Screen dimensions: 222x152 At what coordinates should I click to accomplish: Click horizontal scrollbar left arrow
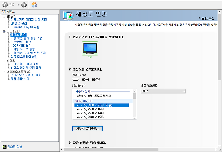tap(62, 150)
